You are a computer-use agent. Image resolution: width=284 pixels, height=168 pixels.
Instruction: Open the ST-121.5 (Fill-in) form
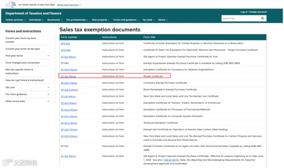point(69,130)
